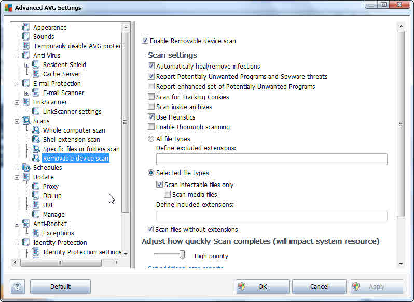Screen dimensions: 414x302
Task: Click the Identity Protection icon
Action: pyautogui.click(x=26, y=242)
